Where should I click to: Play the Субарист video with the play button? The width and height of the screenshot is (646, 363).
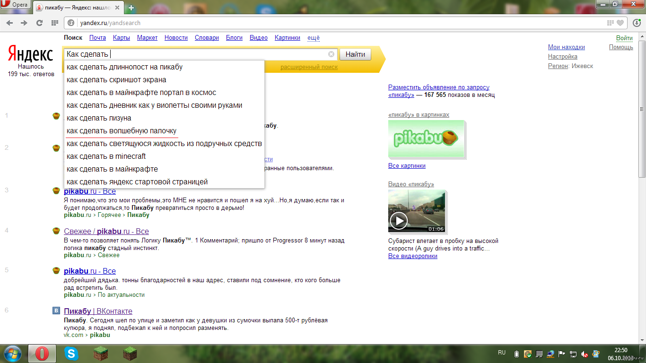coord(398,221)
